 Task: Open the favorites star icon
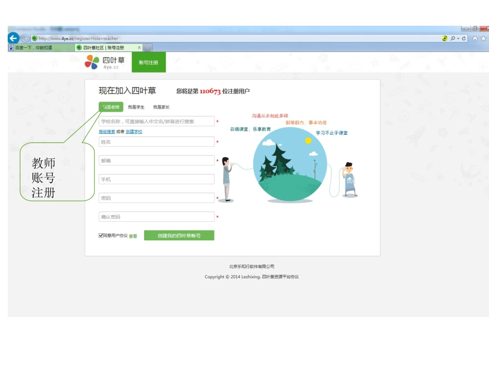point(483,39)
